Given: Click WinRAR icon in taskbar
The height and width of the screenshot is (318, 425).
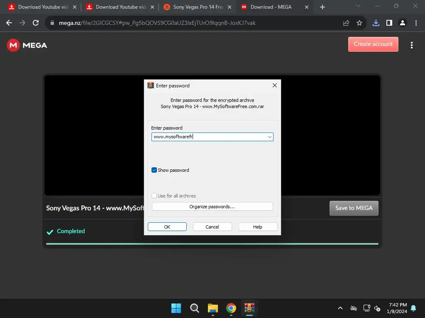Looking at the screenshot, I should click(x=249, y=308).
